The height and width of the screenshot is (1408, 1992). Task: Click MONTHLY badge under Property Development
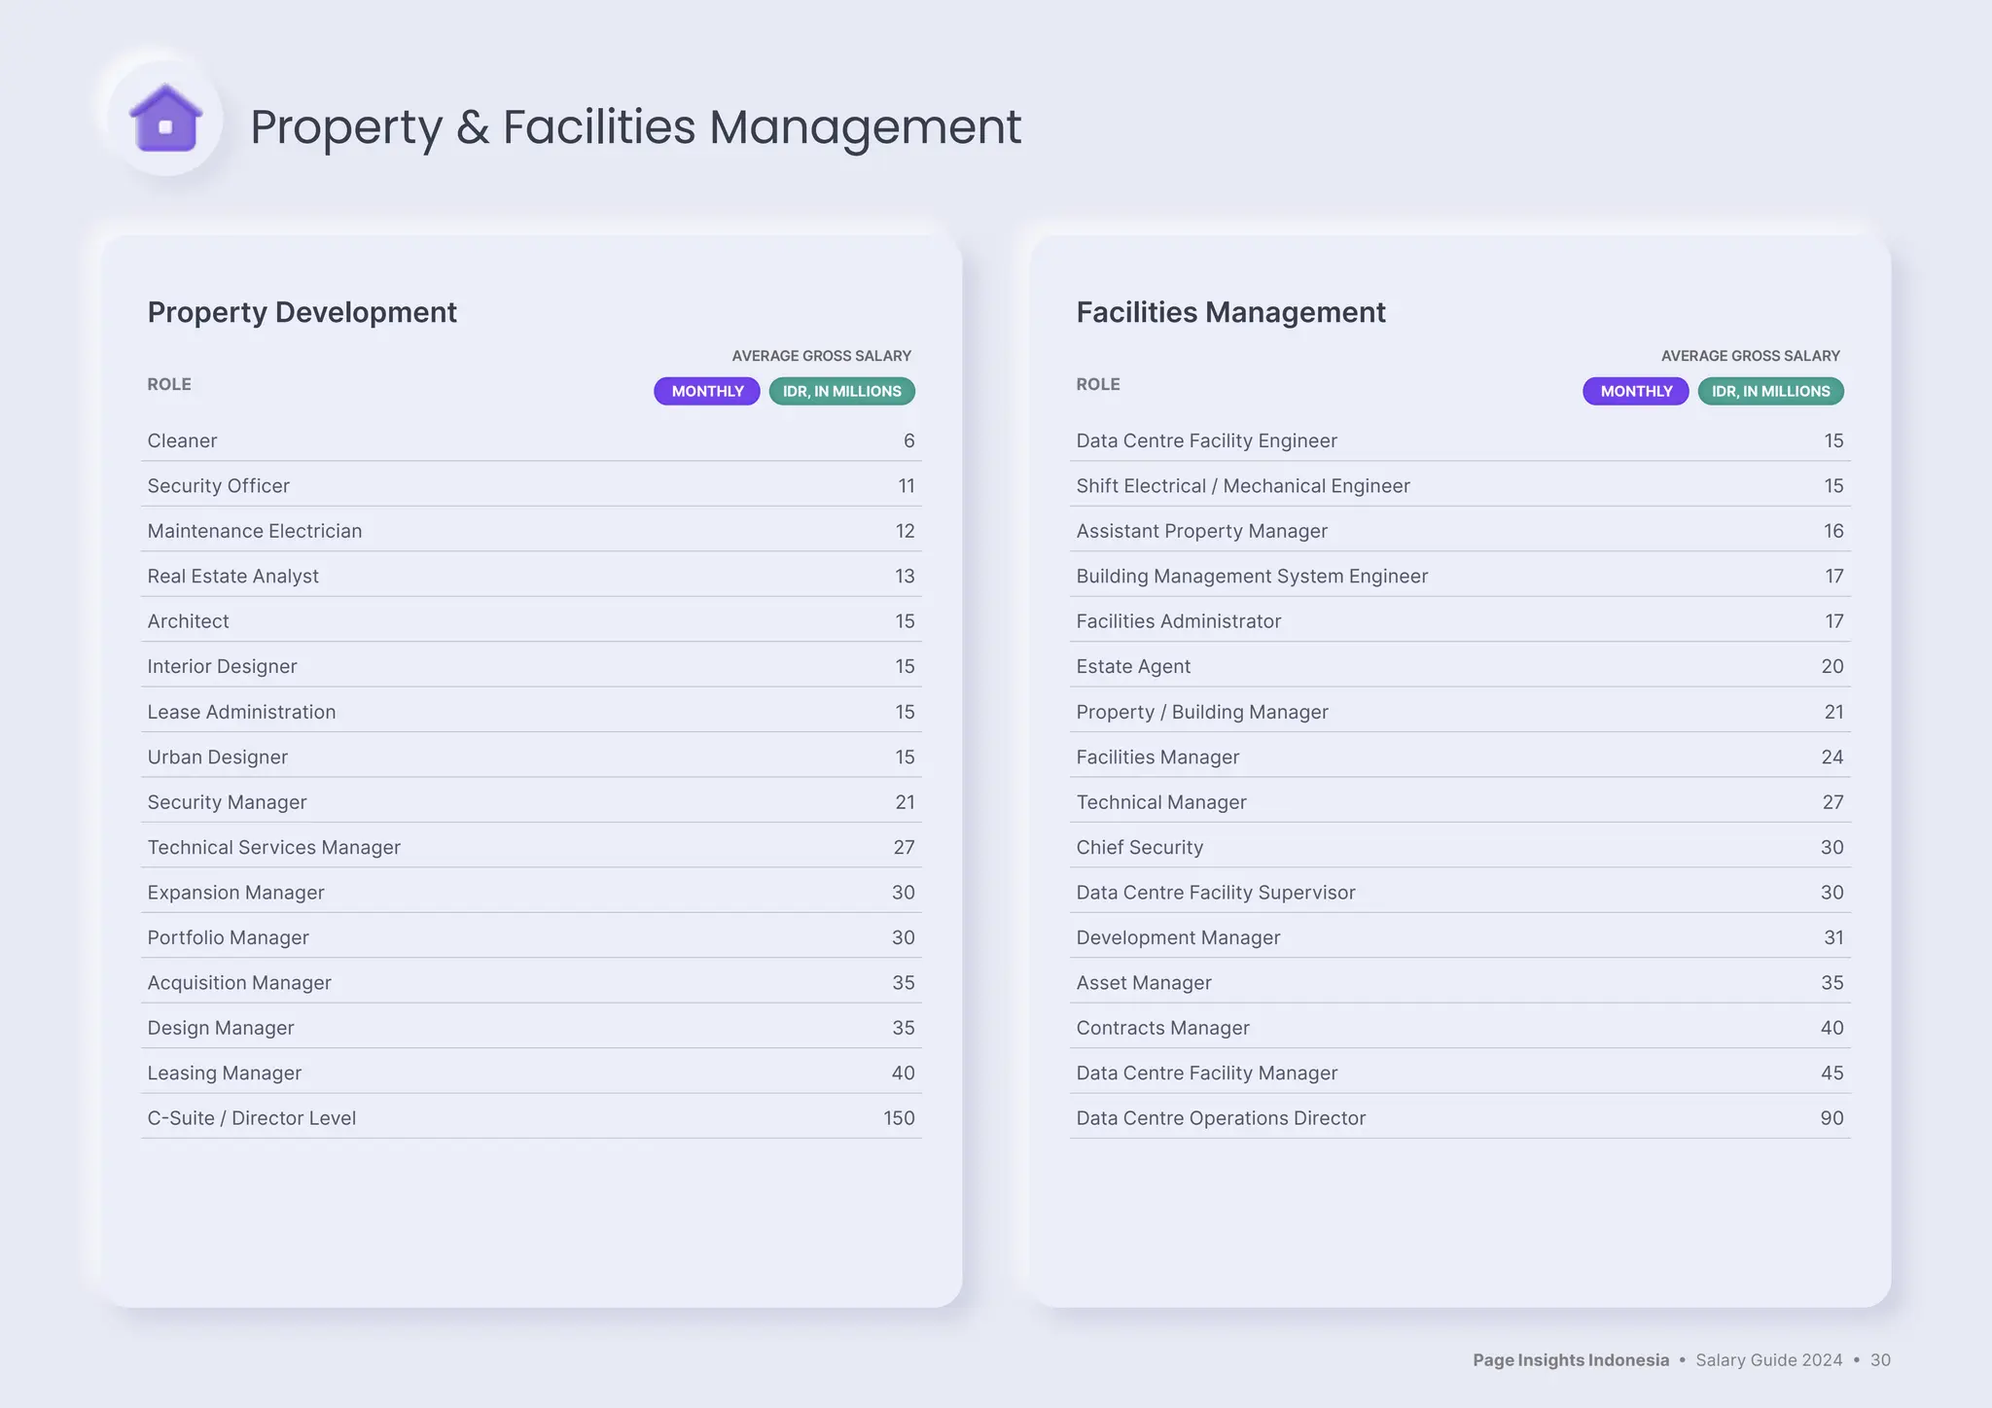pos(707,391)
